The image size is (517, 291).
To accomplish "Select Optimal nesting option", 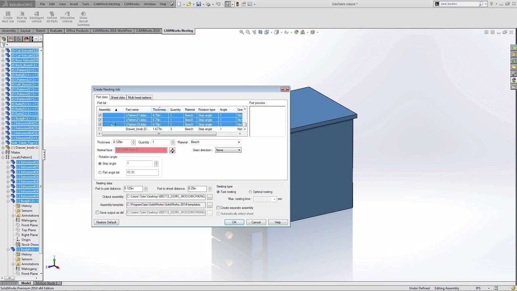I will click(x=250, y=192).
